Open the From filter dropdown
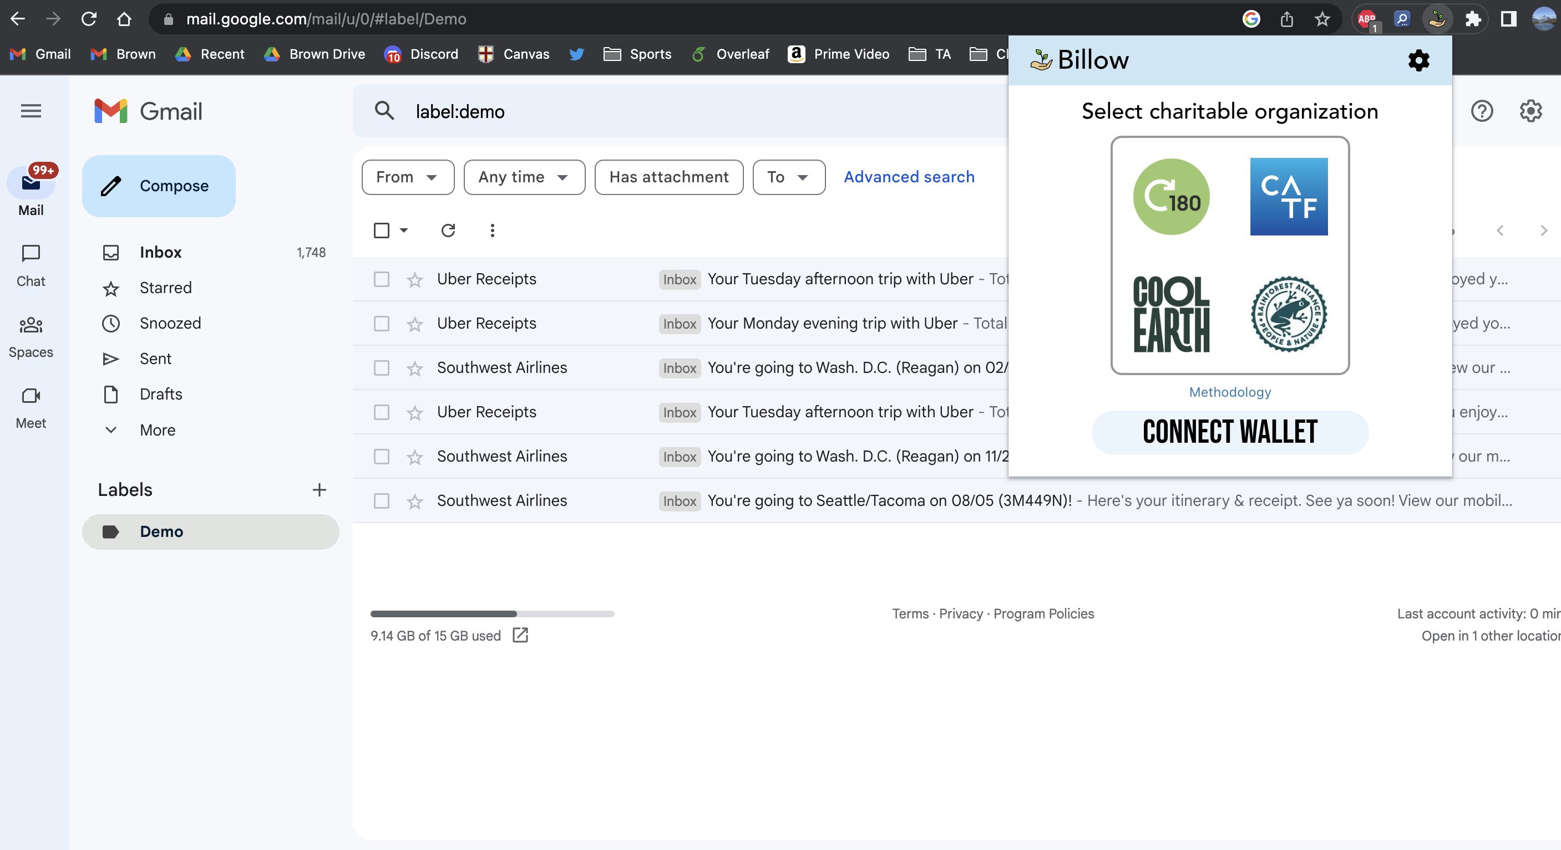Image resolution: width=1561 pixels, height=850 pixels. pos(407,177)
